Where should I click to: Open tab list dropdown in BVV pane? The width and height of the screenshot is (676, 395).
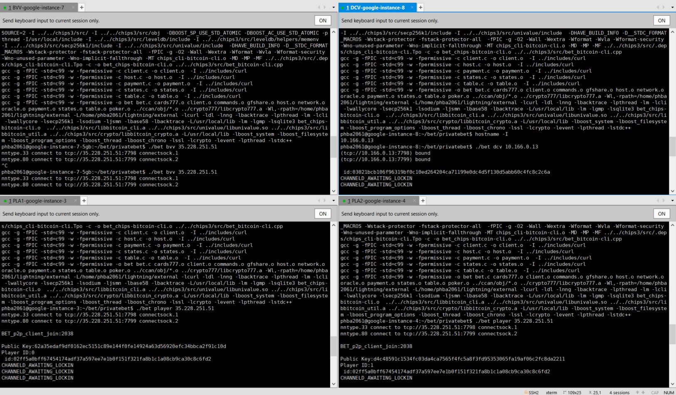coord(333,7)
